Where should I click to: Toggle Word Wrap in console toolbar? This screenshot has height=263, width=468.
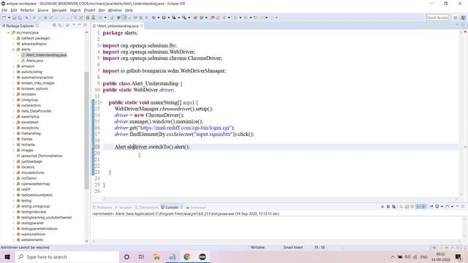[412, 207]
